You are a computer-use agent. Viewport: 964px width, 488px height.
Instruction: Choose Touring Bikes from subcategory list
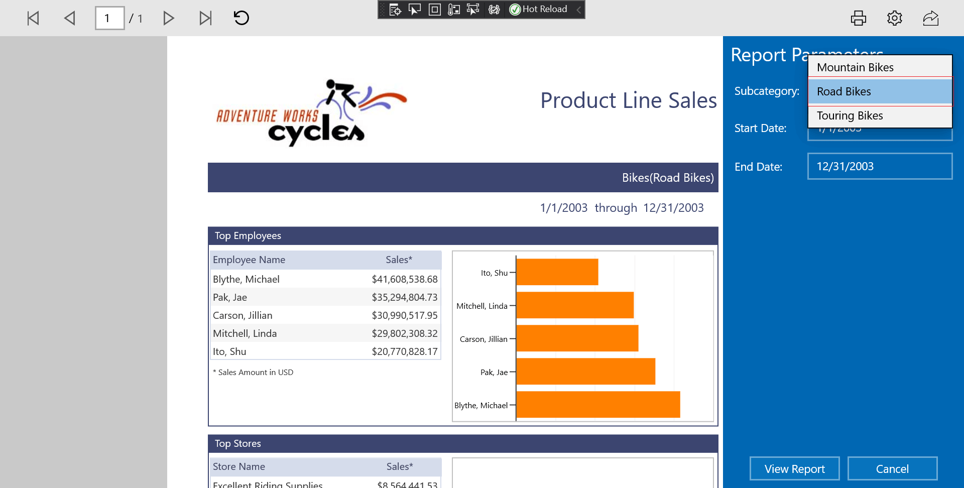pos(880,116)
